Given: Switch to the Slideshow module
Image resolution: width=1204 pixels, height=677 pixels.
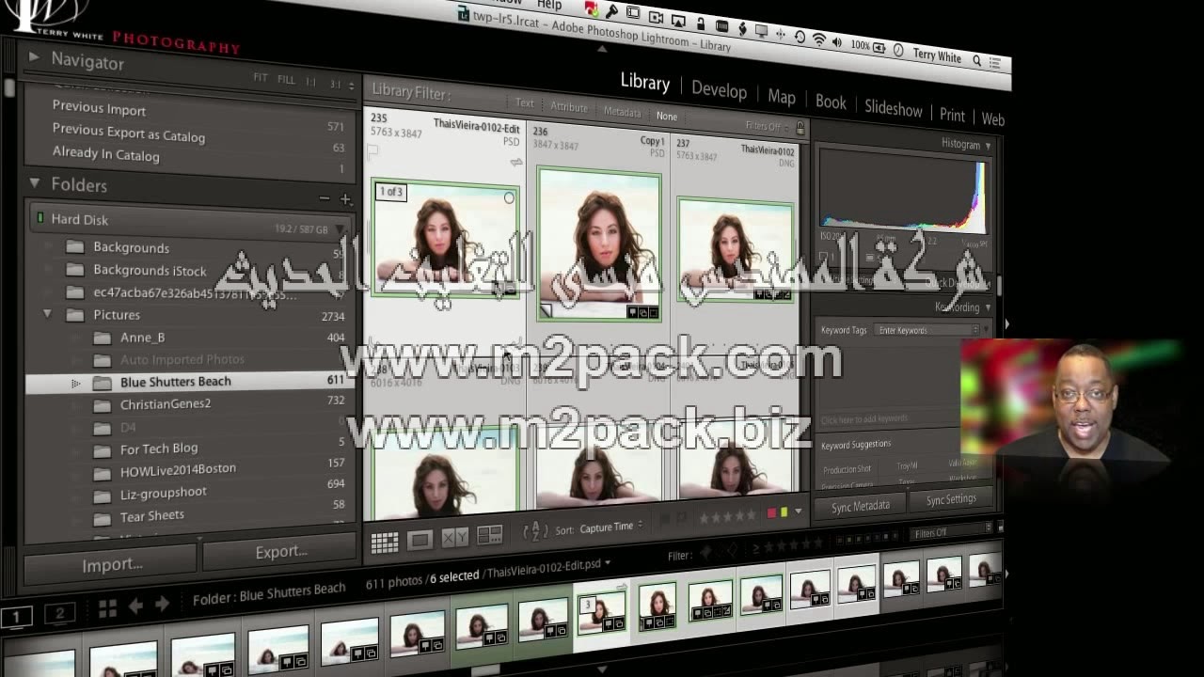Looking at the screenshot, I should point(894,109).
